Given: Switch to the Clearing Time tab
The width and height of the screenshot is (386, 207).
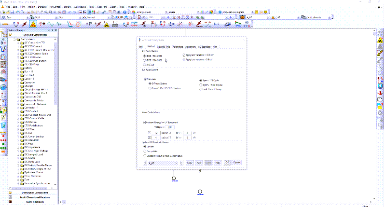Looking at the screenshot, I should point(164,47).
